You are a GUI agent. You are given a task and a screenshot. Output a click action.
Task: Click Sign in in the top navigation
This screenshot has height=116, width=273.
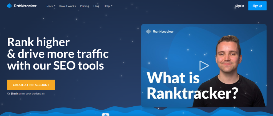tap(239, 6)
